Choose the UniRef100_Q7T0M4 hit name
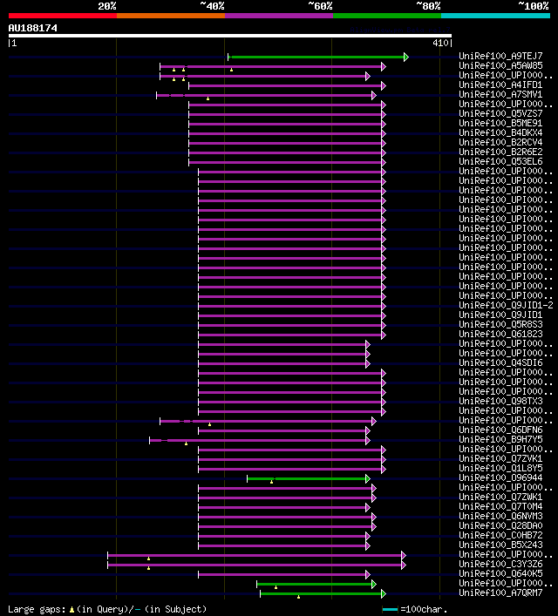The image size is (558, 616). (x=500, y=506)
